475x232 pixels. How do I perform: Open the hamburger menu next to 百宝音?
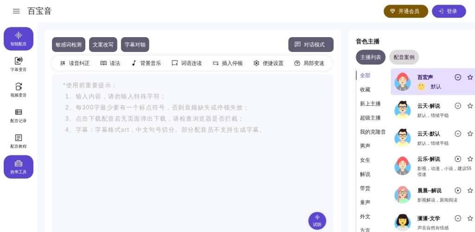click(x=16, y=11)
